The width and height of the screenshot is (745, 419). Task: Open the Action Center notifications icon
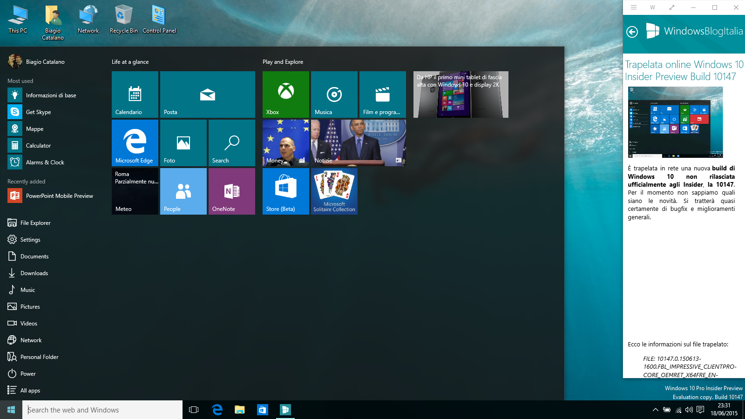coord(700,410)
